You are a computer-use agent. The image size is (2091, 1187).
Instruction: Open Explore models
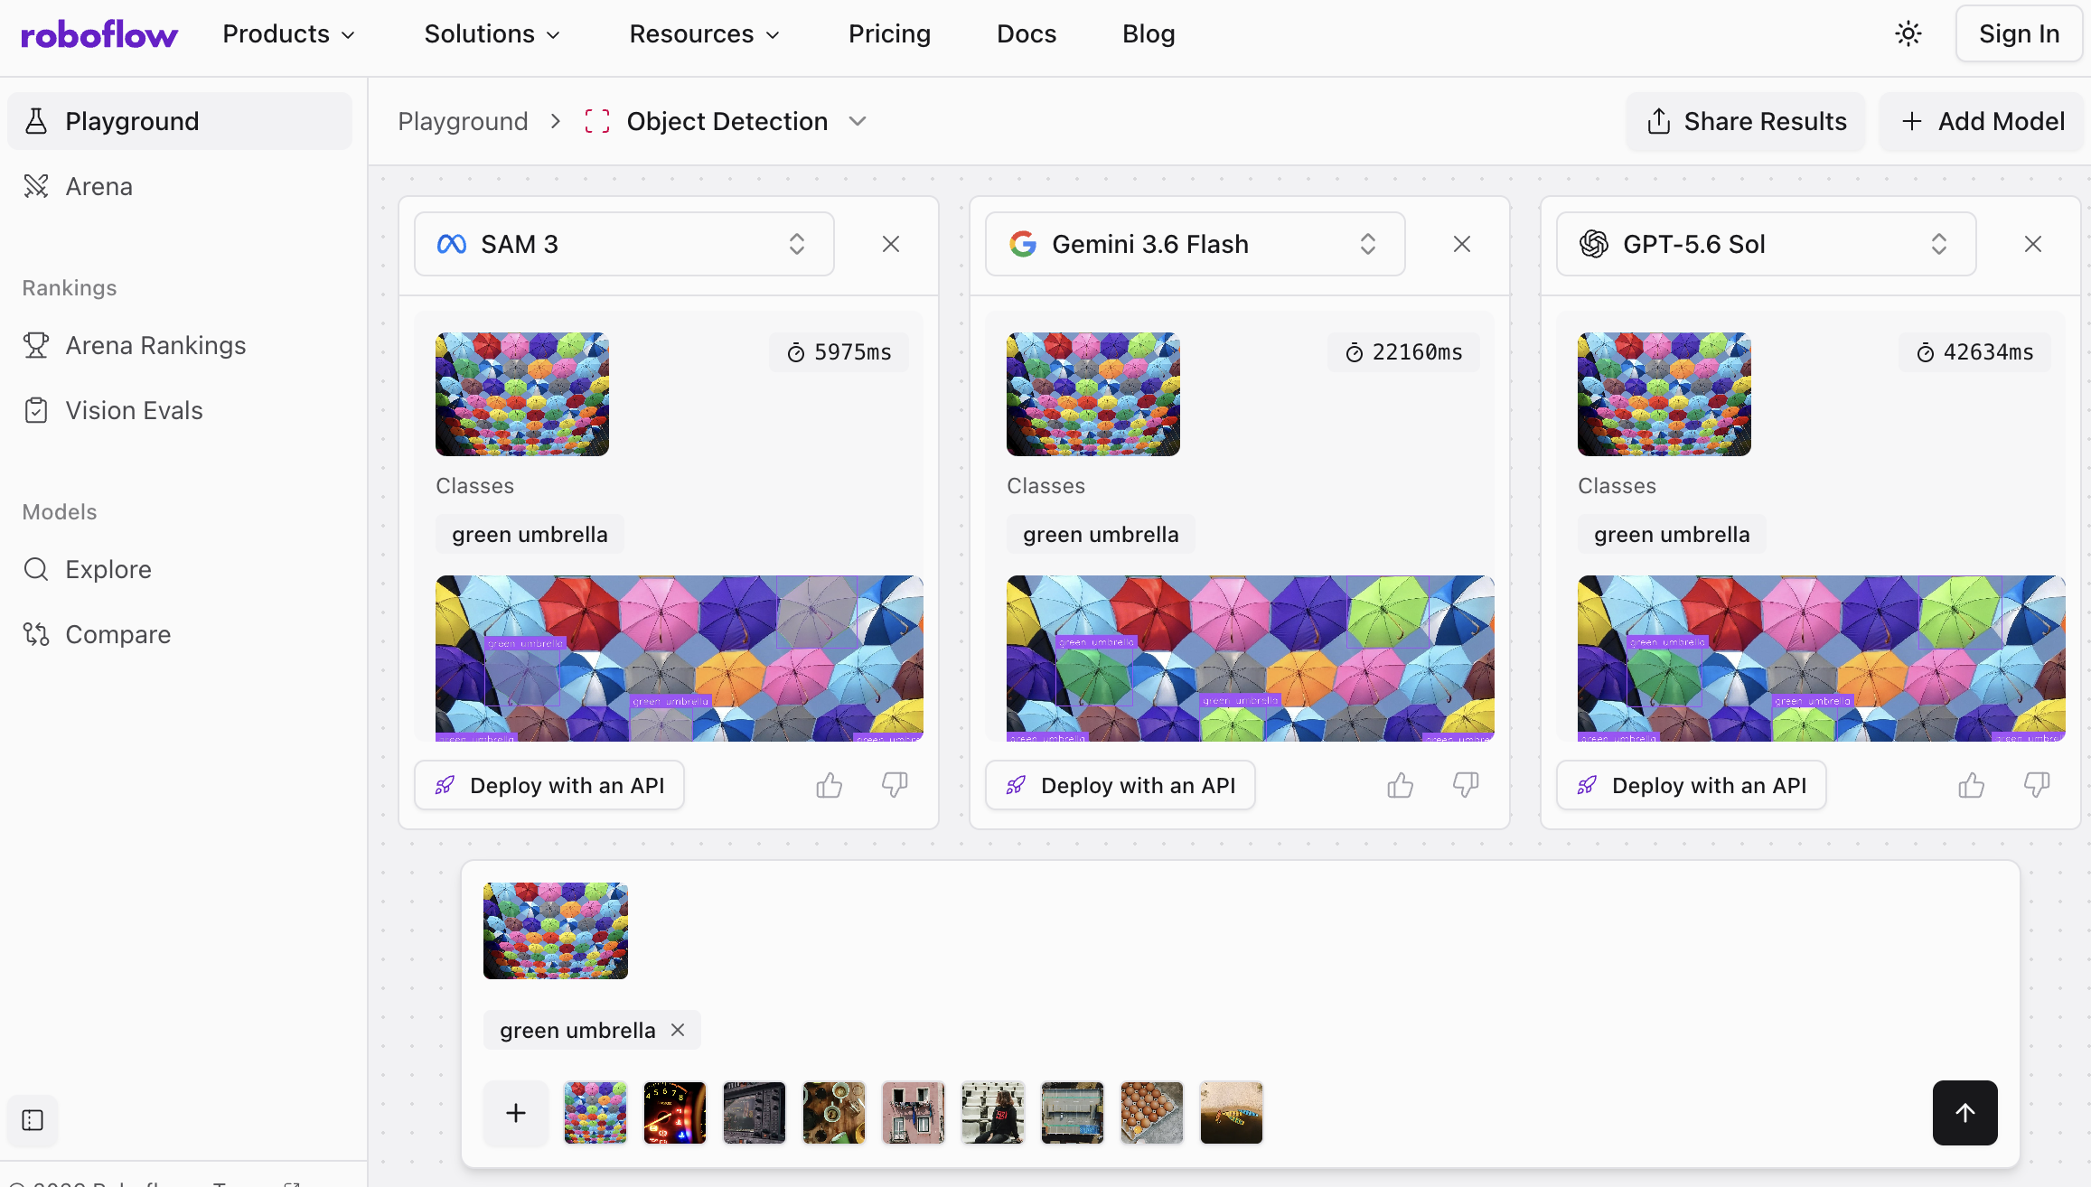tap(180, 569)
